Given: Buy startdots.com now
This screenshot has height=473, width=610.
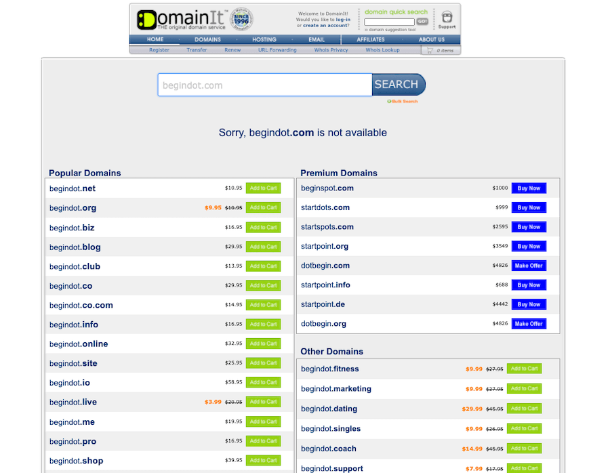Looking at the screenshot, I should [x=529, y=208].
